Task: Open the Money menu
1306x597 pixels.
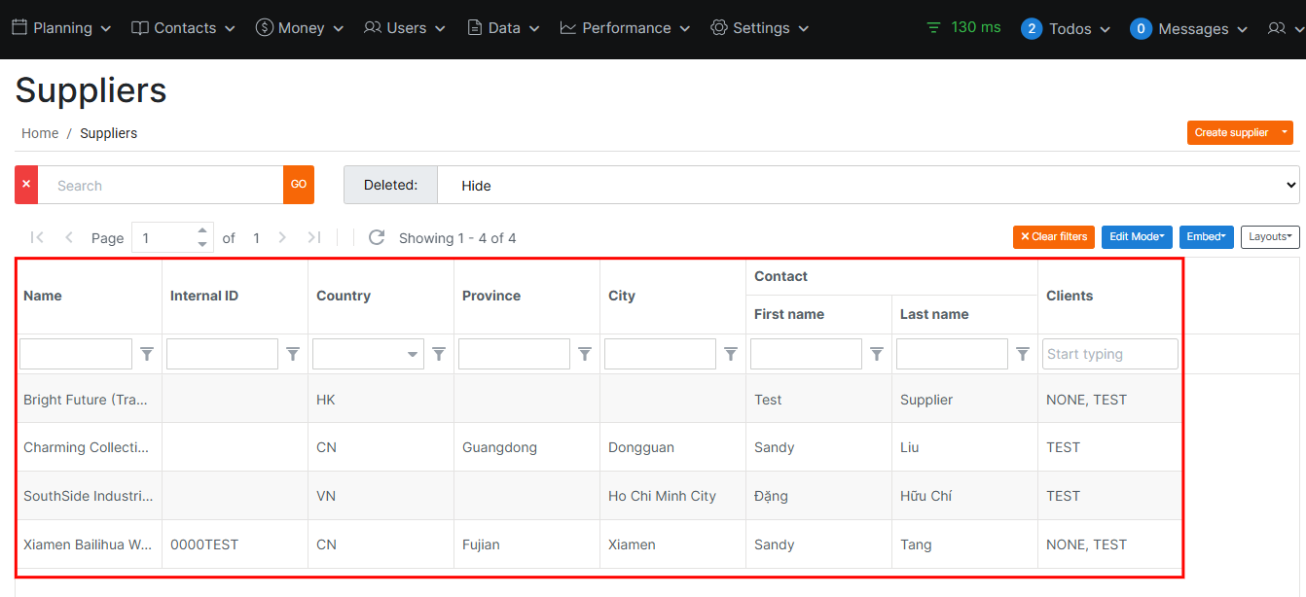Action: click(x=300, y=28)
